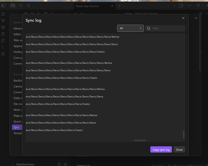The width and height of the screenshot is (208, 166).
Task: Open the file explorer folder icon
Action: click(13, 6)
